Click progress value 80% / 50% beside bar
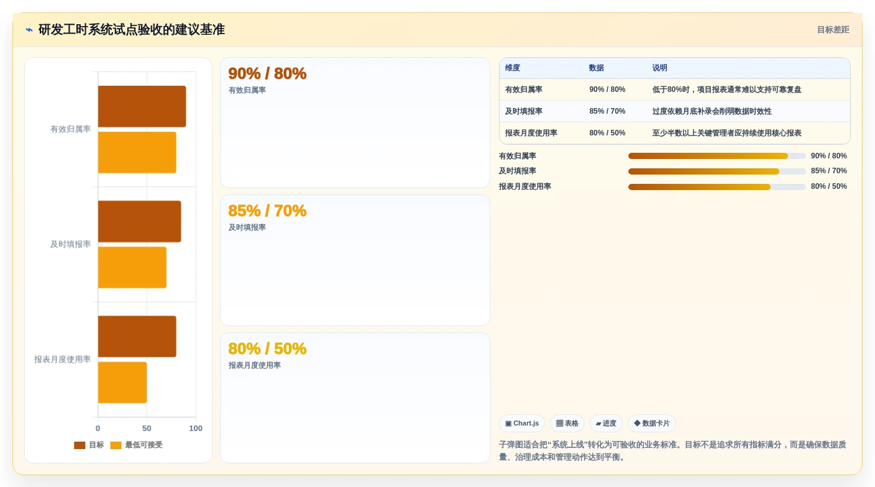The image size is (875, 487). click(829, 186)
